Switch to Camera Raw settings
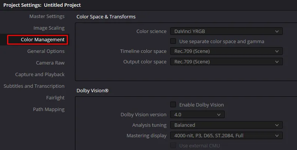 [50, 63]
